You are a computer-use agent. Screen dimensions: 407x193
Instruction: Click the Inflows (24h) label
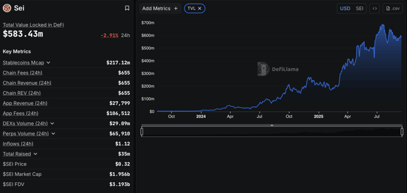tap(18, 144)
